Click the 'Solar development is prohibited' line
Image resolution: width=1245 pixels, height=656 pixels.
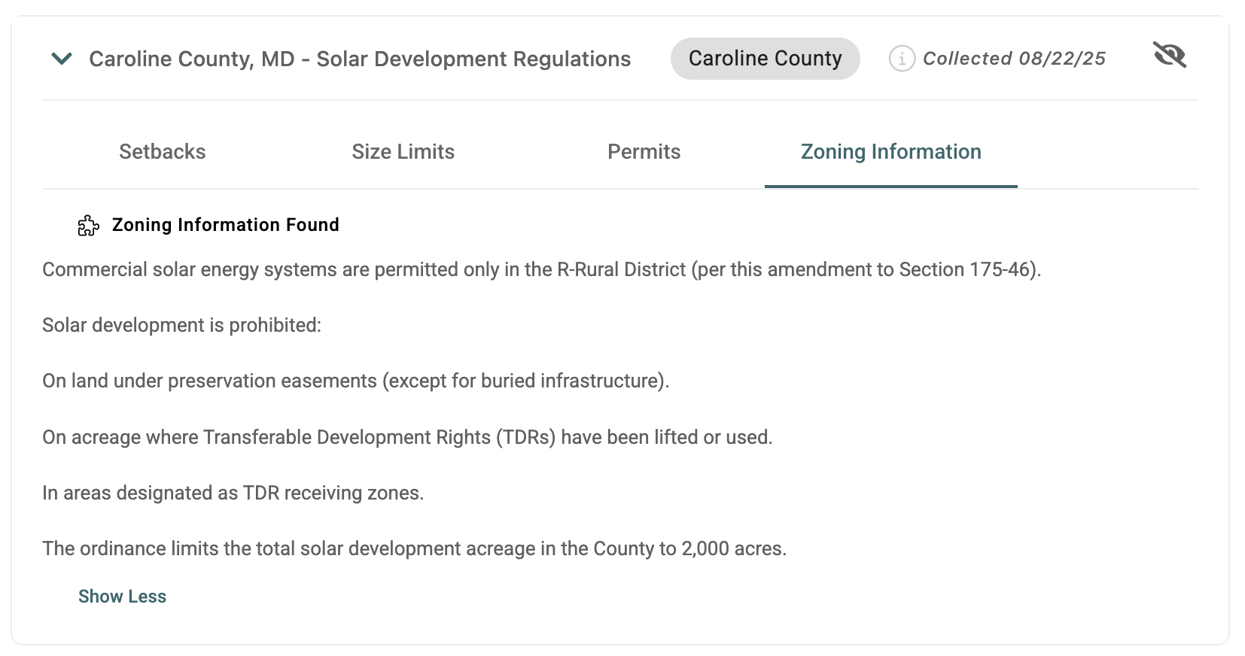181,326
